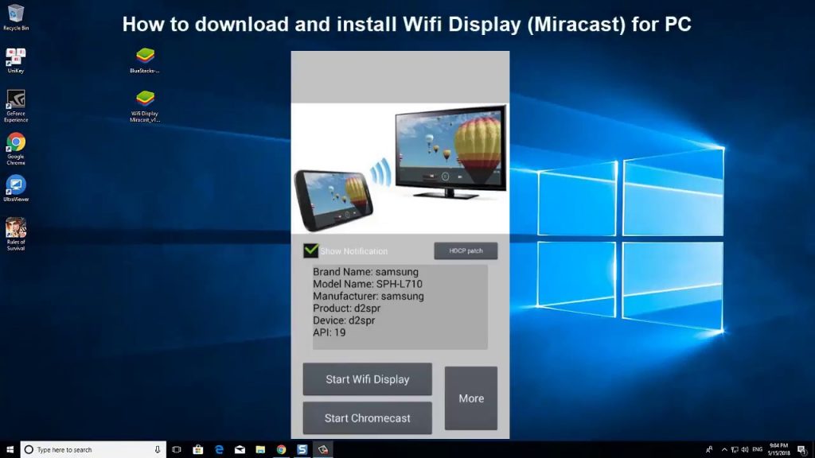This screenshot has width=815, height=458.
Task: Click the 'API: 19' line
Action: pyautogui.click(x=329, y=332)
